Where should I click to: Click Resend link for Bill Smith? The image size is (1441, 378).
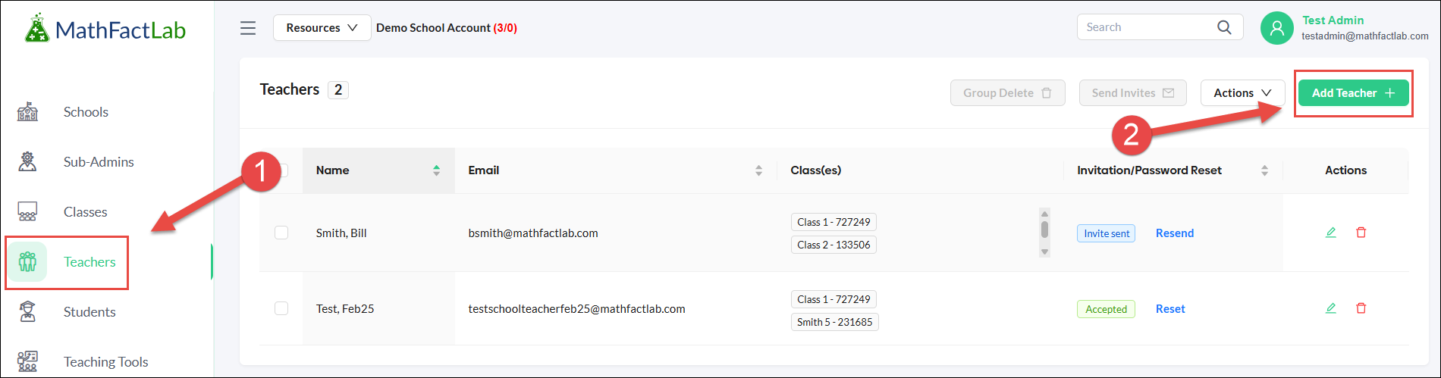click(1174, 233)
